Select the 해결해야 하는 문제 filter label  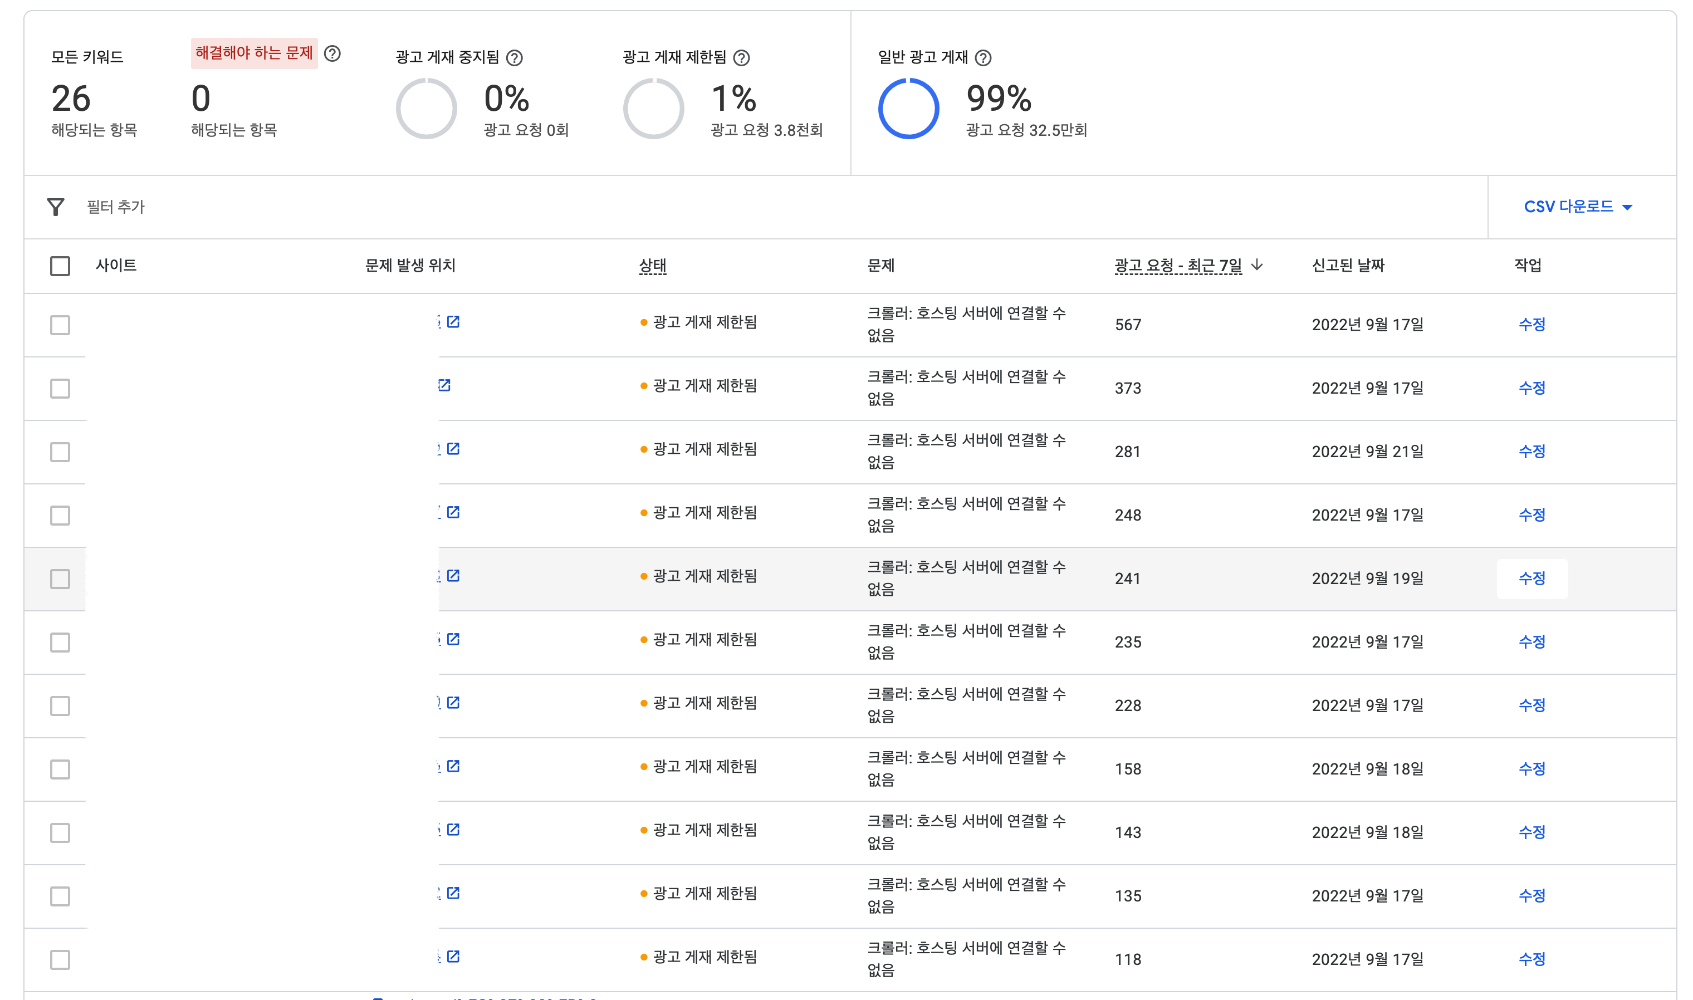pos(254,55)
